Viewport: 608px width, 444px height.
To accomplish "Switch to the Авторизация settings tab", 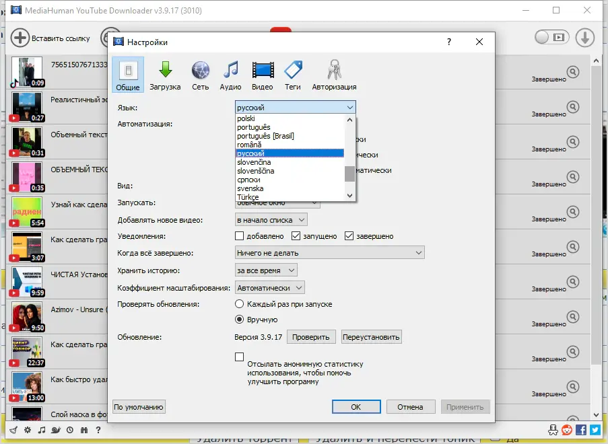I will (x=334, y=75).
